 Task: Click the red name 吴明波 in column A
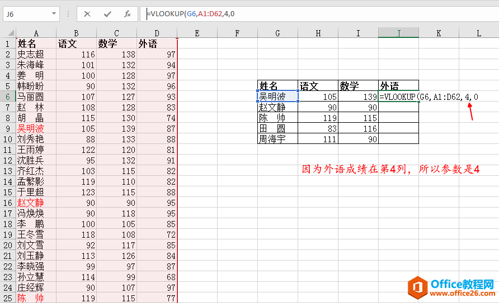pyautogui.click(x=31, y=128)
